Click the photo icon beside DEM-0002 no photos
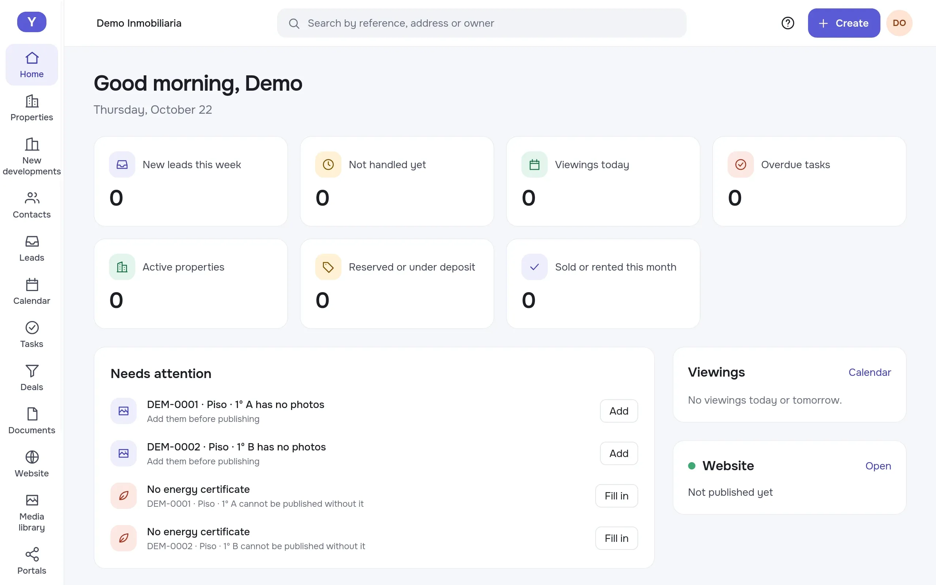 123,453
